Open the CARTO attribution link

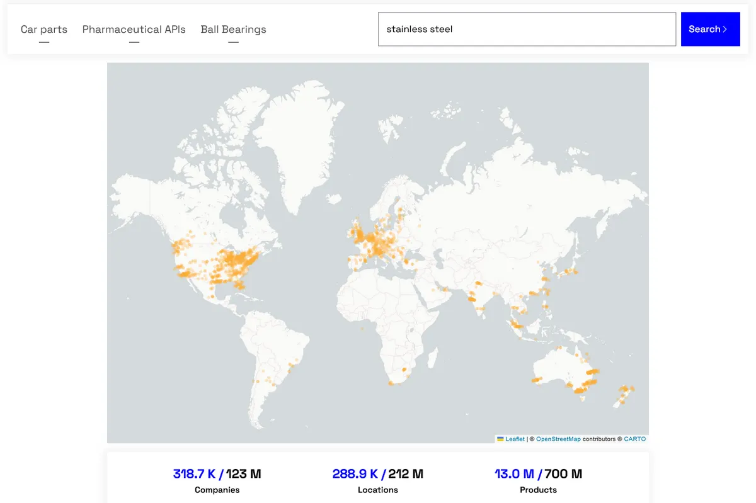[x=634, y=439]
